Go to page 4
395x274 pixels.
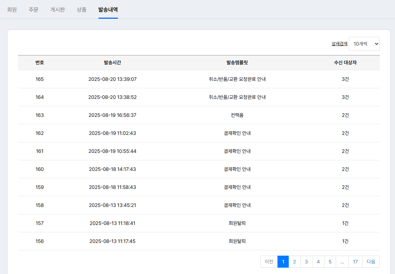[x=318, y=262]
